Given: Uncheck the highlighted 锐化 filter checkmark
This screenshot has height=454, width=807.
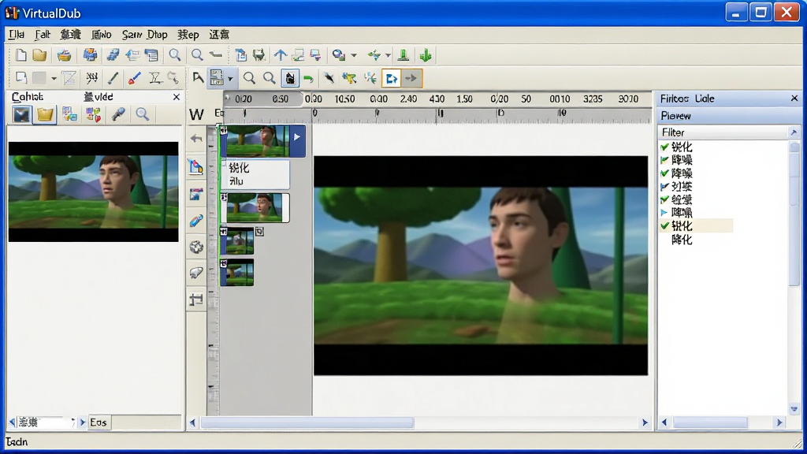Looking at the screenshot, I should click(x=665, y=226).
